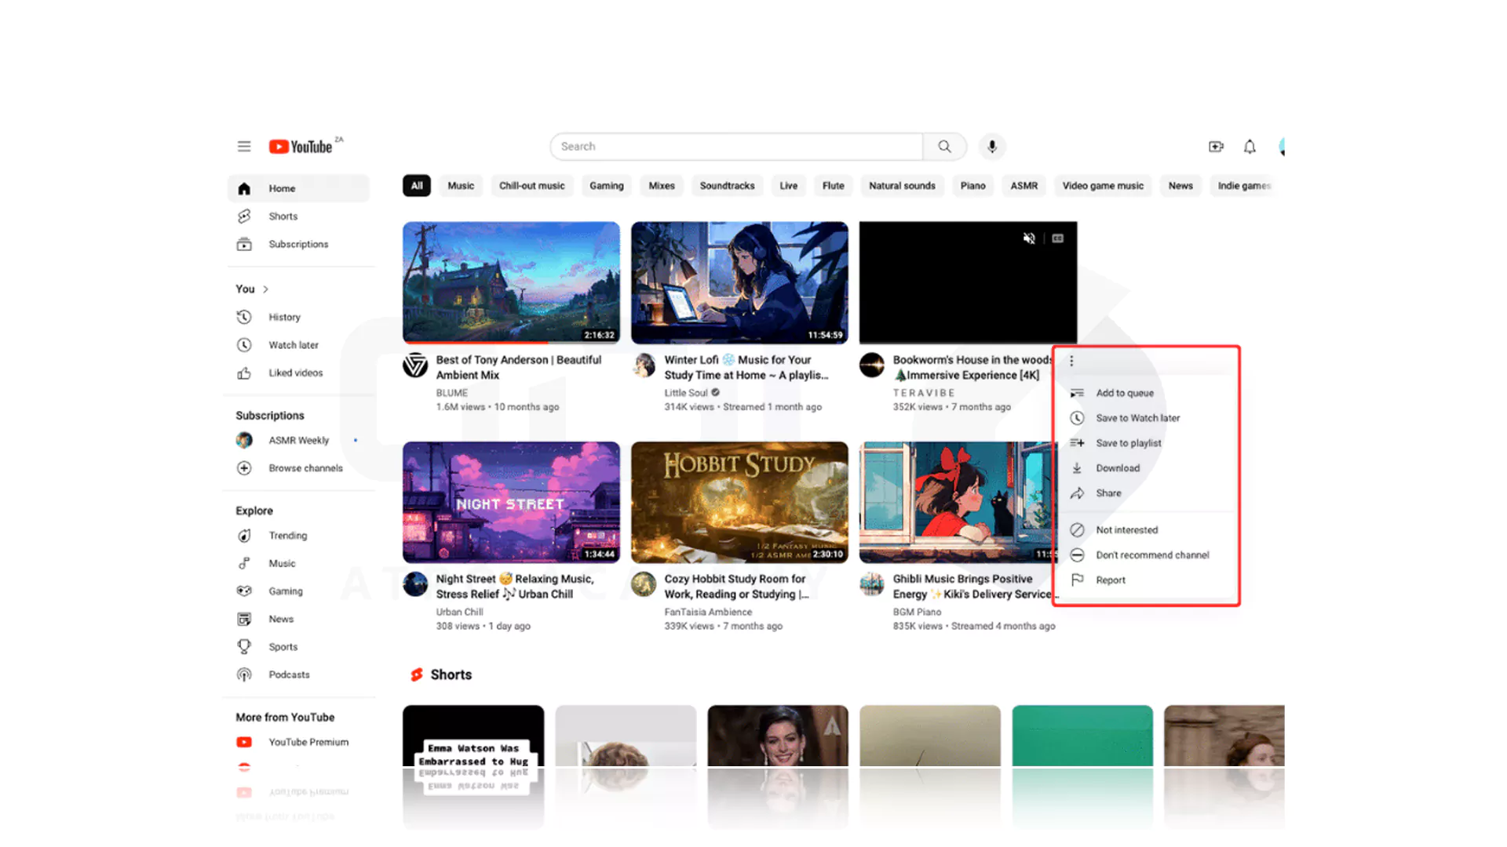Open the Watch later list in the sidebar
This screenshot has width=1507, height=847.
pyautogui.click(x=298, y=345)
